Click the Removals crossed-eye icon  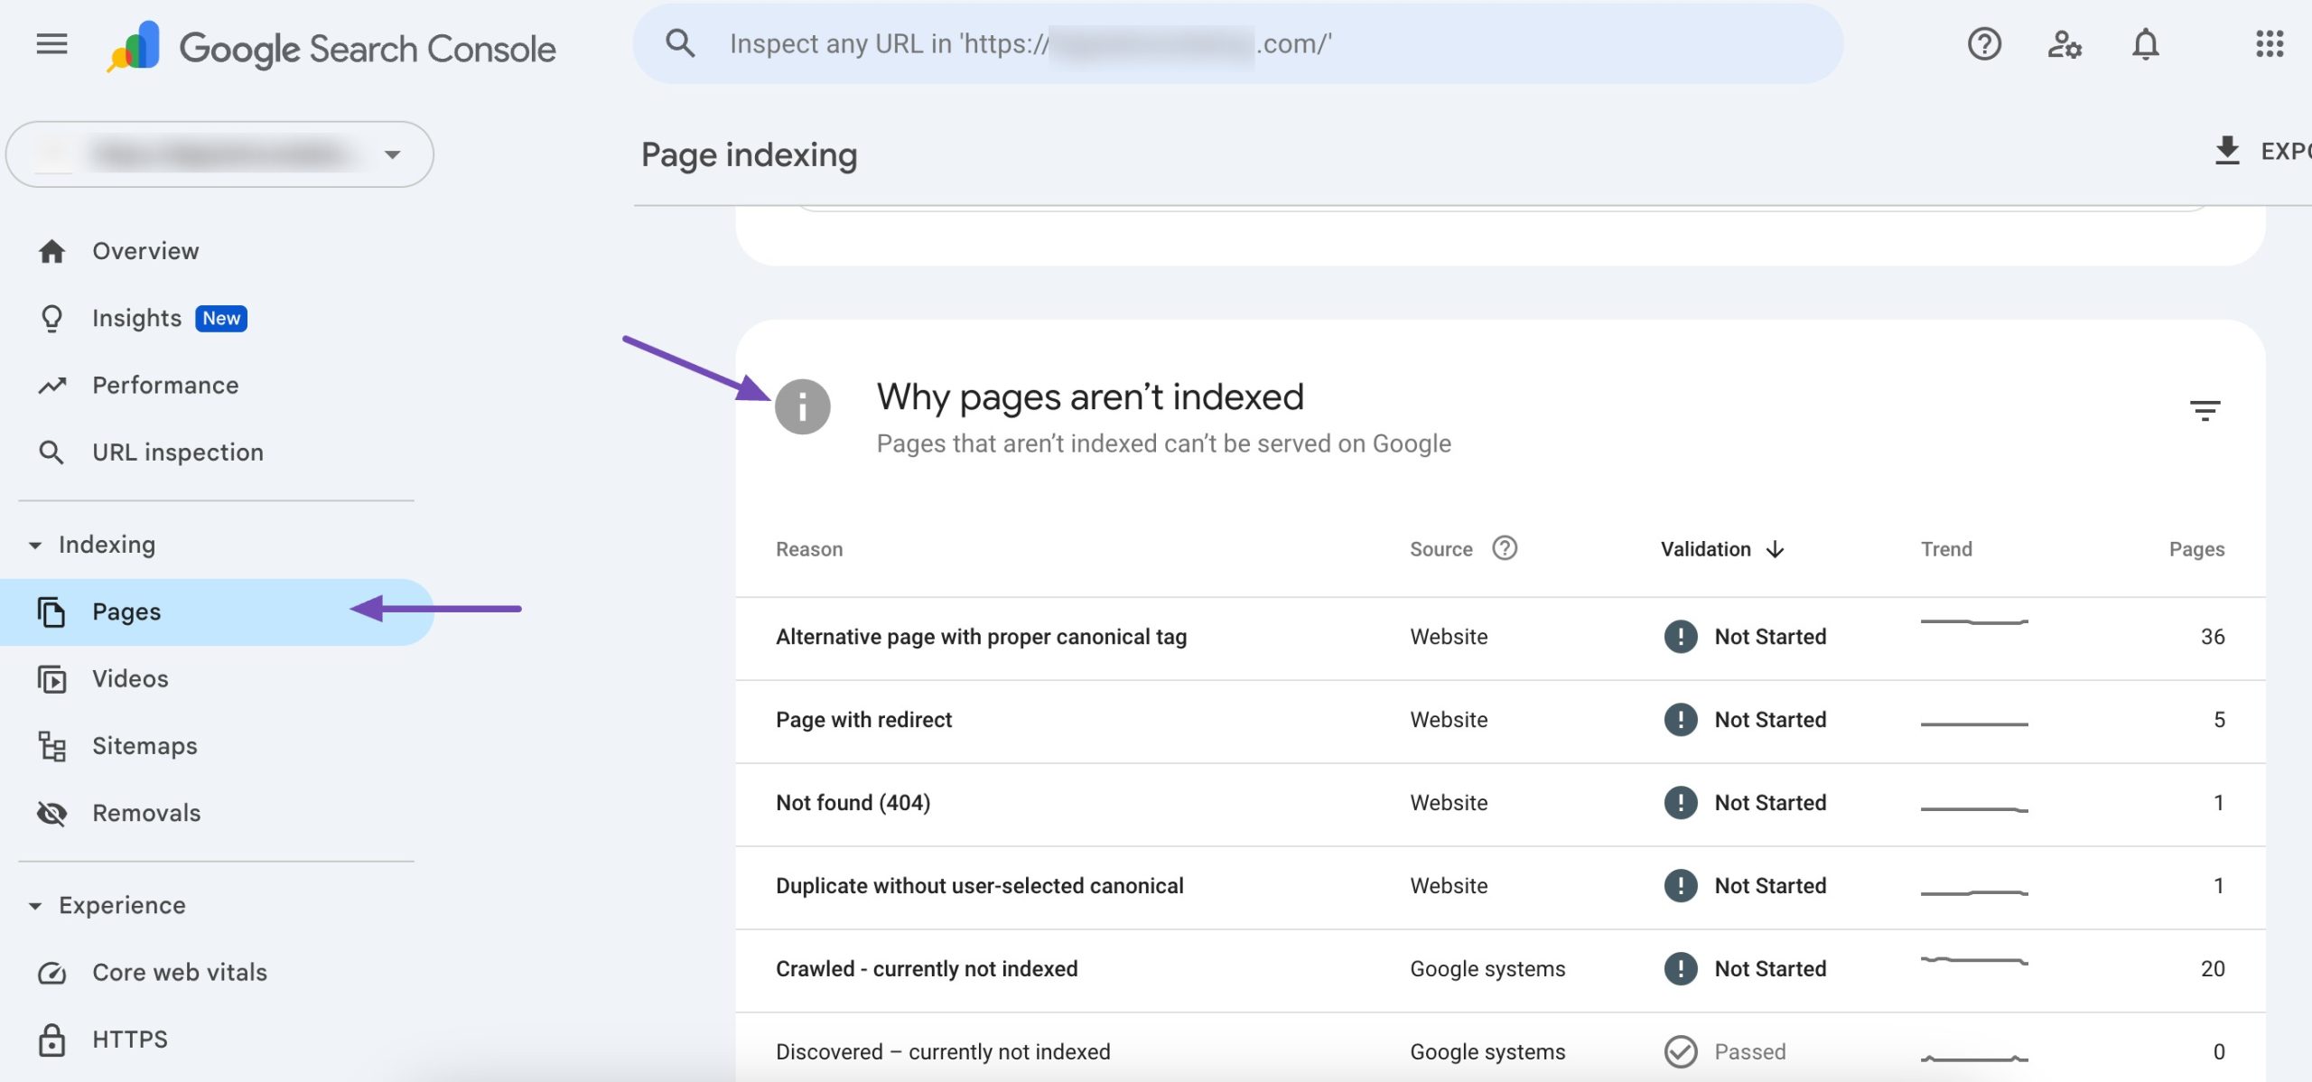[x=51, y=813]
